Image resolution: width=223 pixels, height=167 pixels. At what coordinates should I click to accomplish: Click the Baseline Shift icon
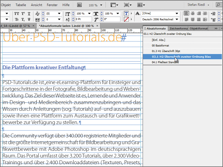(67, 19)
